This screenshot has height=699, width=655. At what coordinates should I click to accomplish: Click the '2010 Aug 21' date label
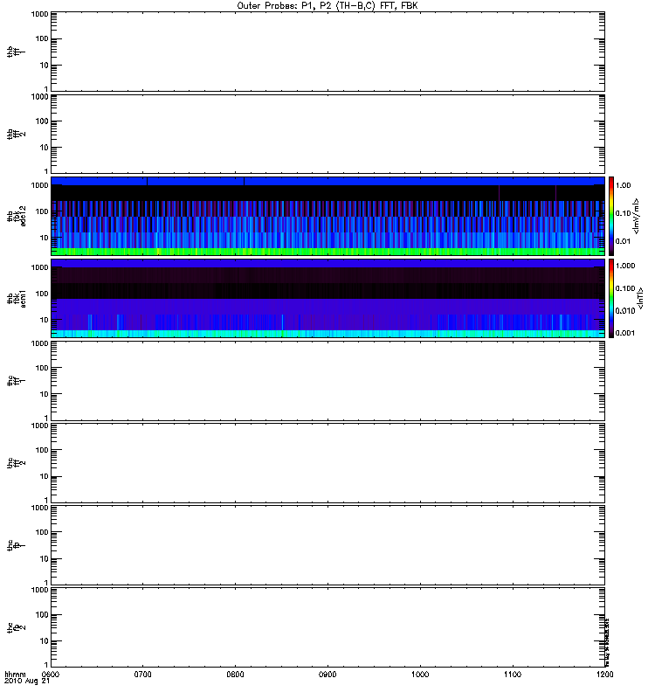click(27, 682)
